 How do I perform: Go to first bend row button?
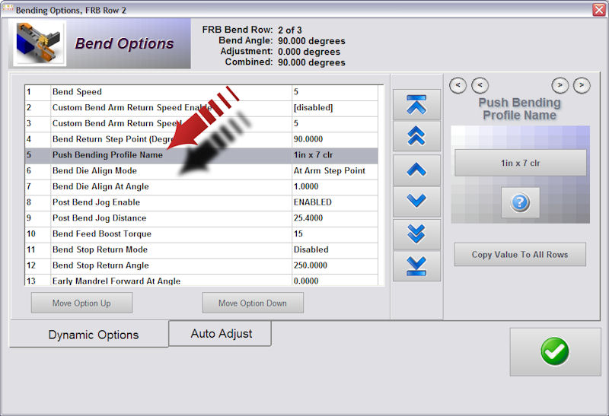(x=458, y=85)
